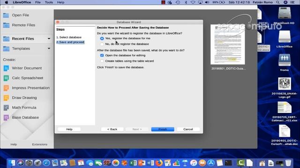Viewport: 300px width, 168px height.
Task: Create a new Writer Document
Action: pyautogui.click(x=27, y=68)
